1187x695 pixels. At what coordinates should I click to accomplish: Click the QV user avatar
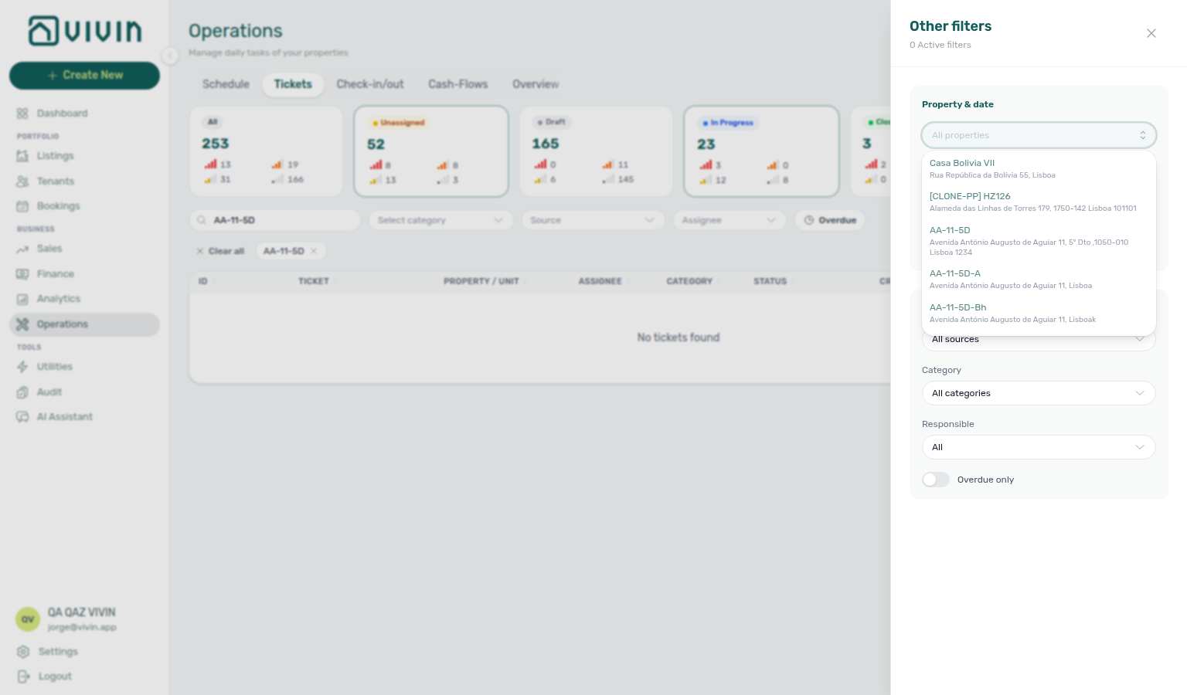click(x=28, y=619)
